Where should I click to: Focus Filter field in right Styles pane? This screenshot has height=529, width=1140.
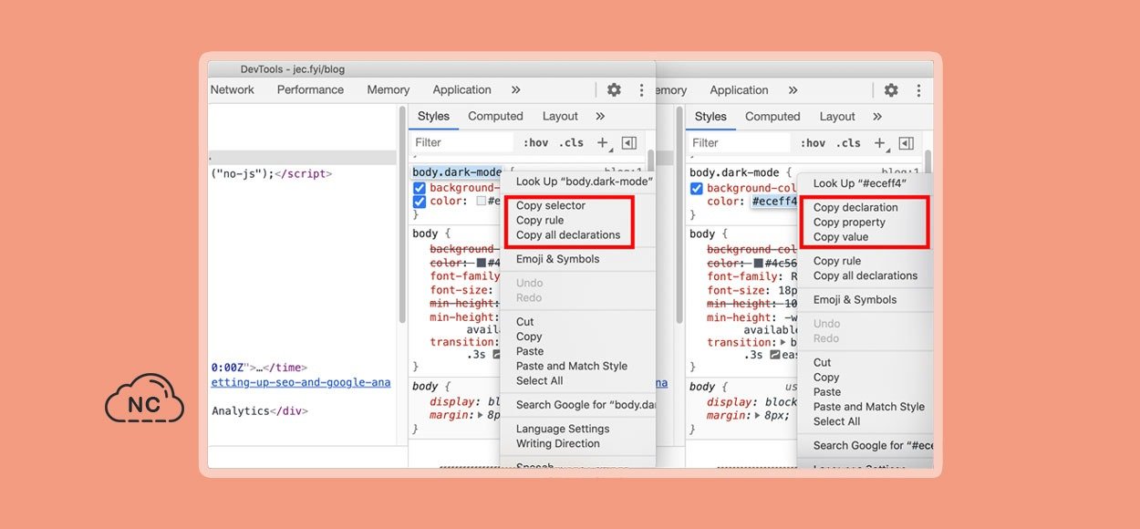click(x=740, y=142)
